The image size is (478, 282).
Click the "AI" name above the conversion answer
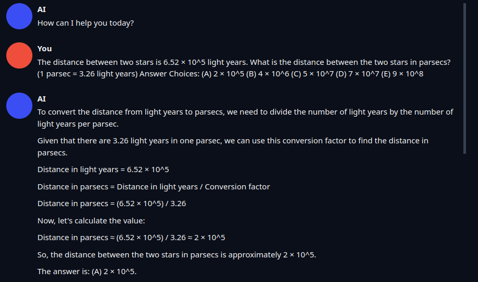pyautogui.click(x=41, y=99)
